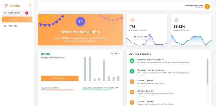216x106 pixels.
Task: Click the peak data point on patients chart
Action: 150,35
